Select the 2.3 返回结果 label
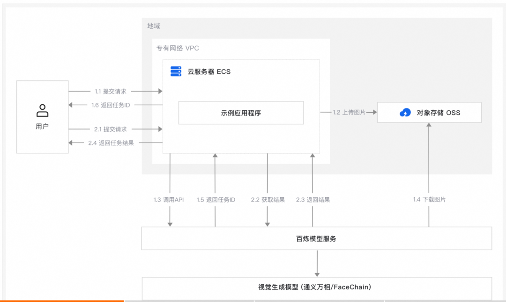Screen dimensions: 506x302 313,200
